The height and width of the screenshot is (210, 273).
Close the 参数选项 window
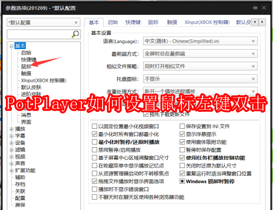264,8
